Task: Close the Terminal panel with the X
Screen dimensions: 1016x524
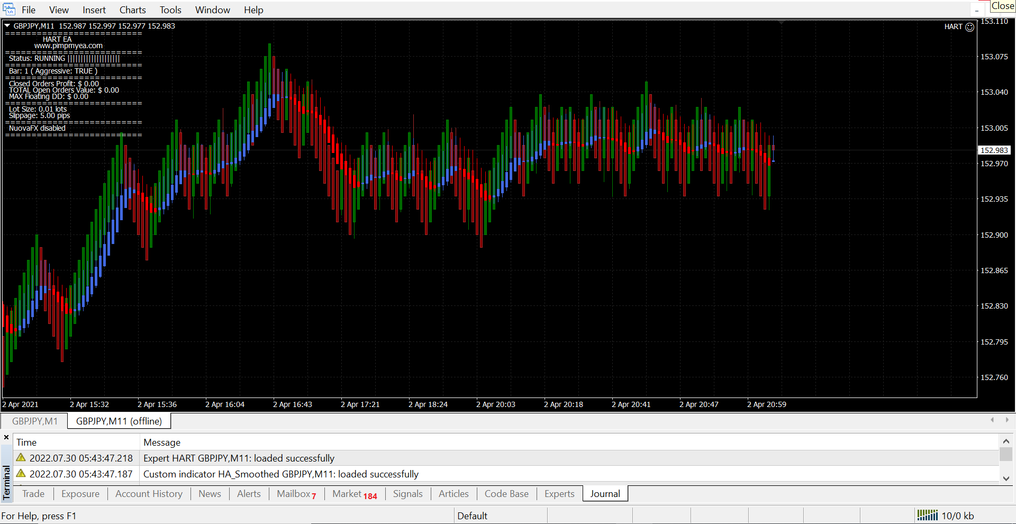Action: pyautogui.click(x=6, y=437)
